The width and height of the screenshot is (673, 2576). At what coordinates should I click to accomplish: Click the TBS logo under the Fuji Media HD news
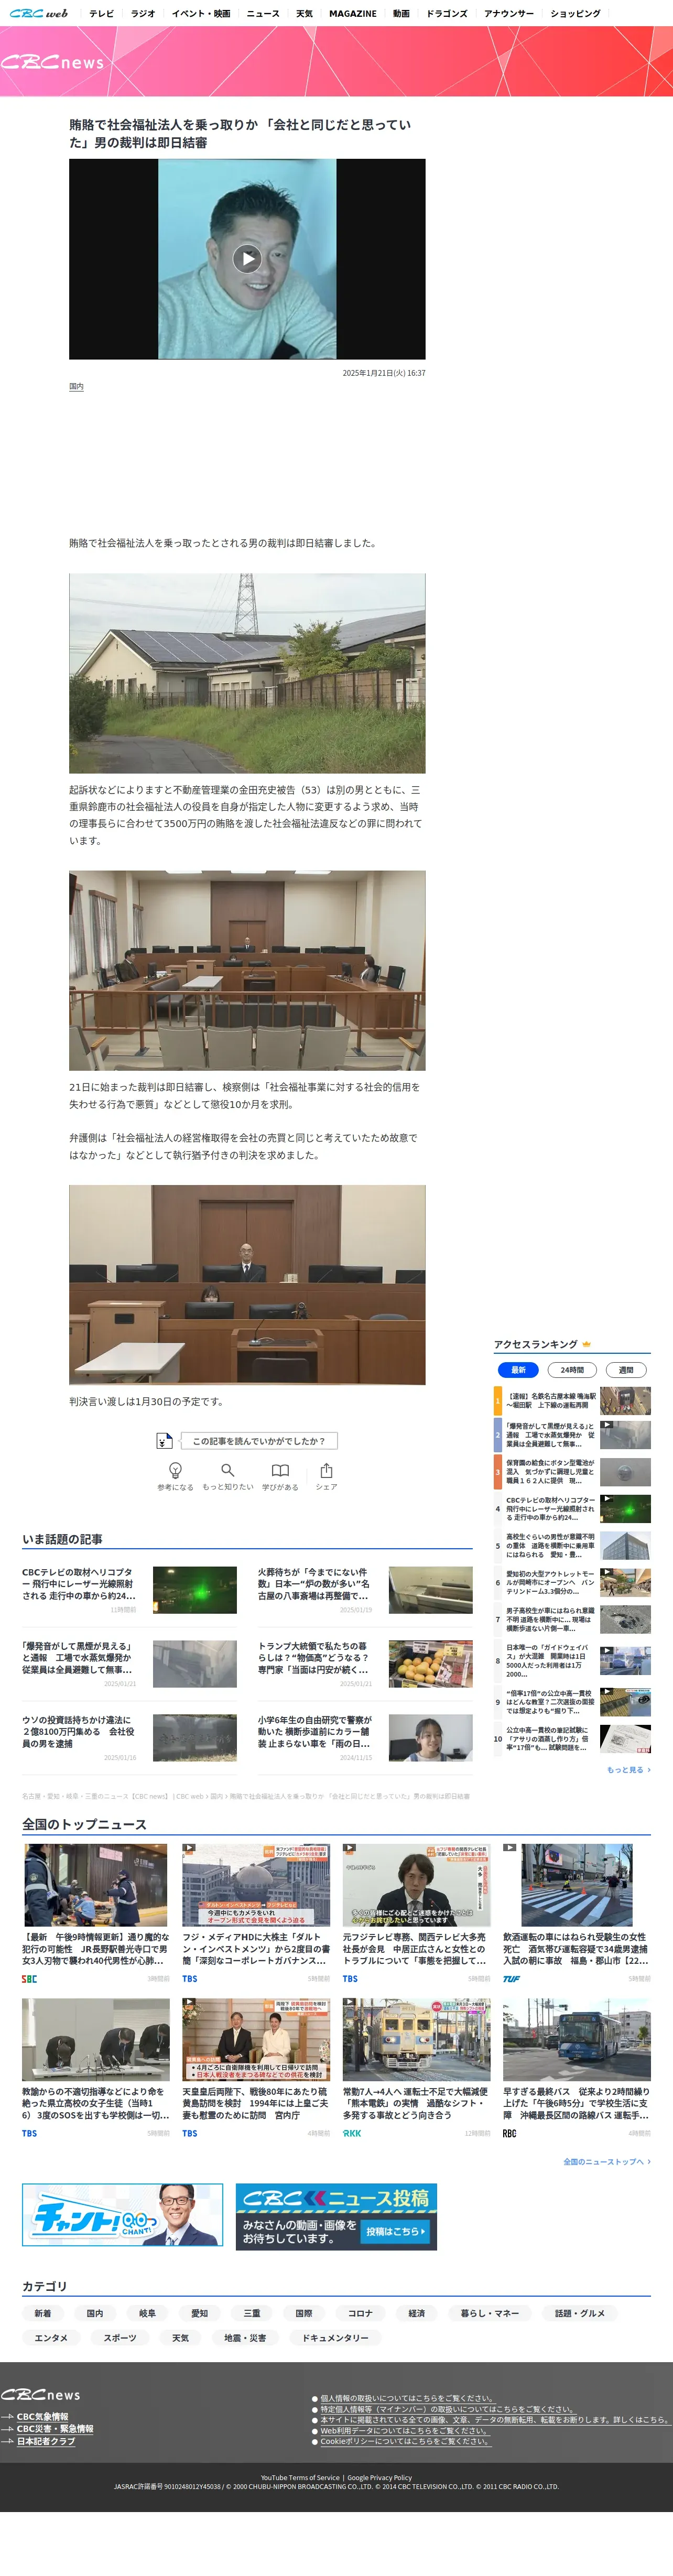tap(190, 1979)
